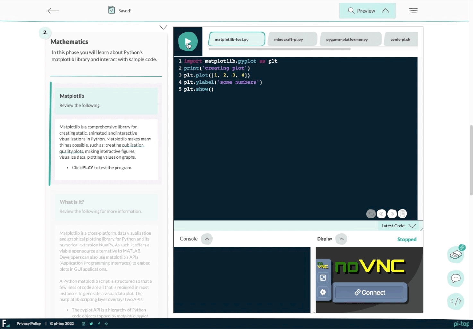Open the pi-top device connection icon

[x=456, y=255]
